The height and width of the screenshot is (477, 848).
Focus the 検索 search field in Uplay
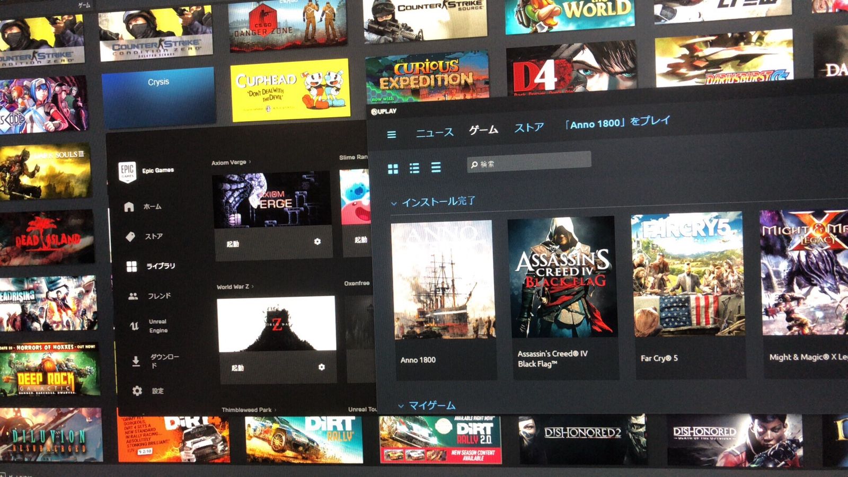tap(529, 161)
